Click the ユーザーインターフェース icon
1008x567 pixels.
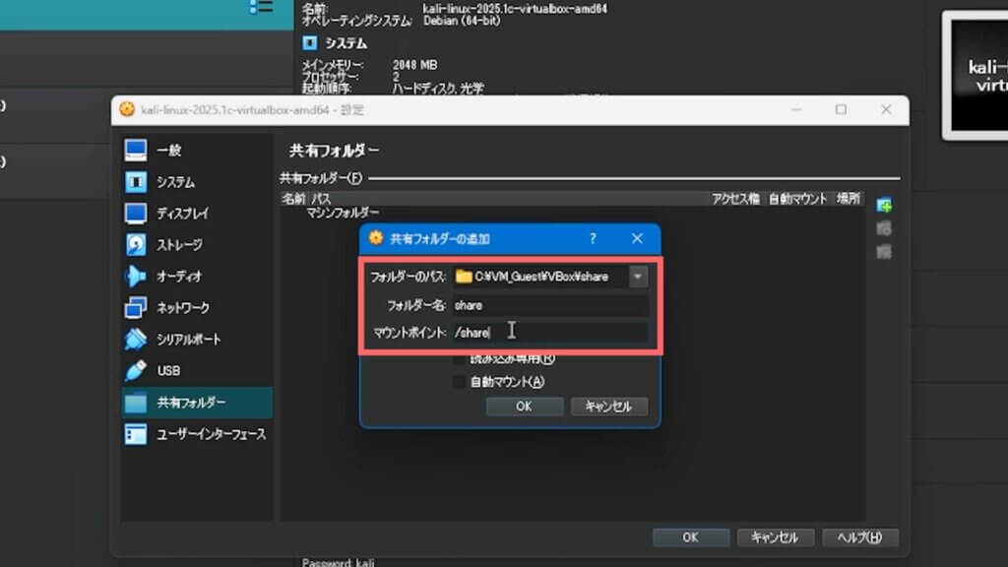point(136,434)
